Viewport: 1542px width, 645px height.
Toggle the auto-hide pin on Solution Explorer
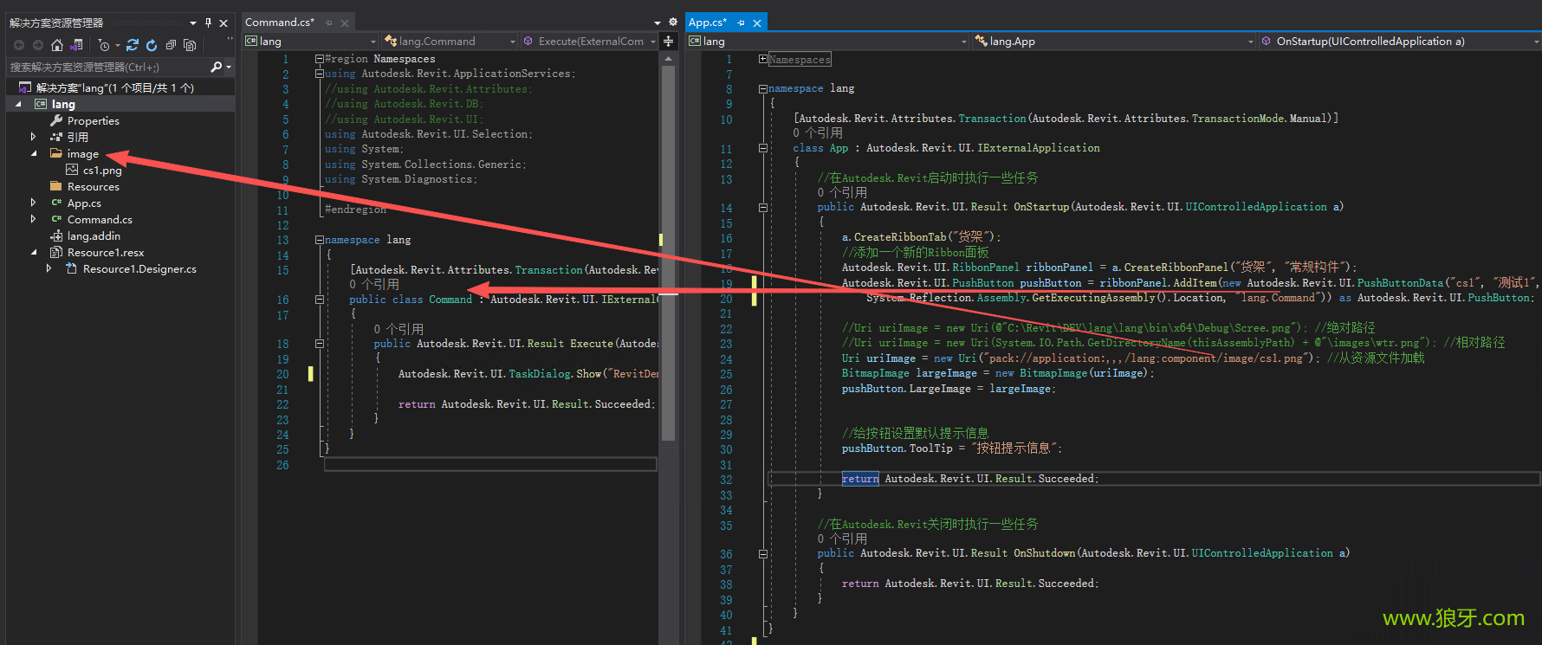click(x=208, y=23)
